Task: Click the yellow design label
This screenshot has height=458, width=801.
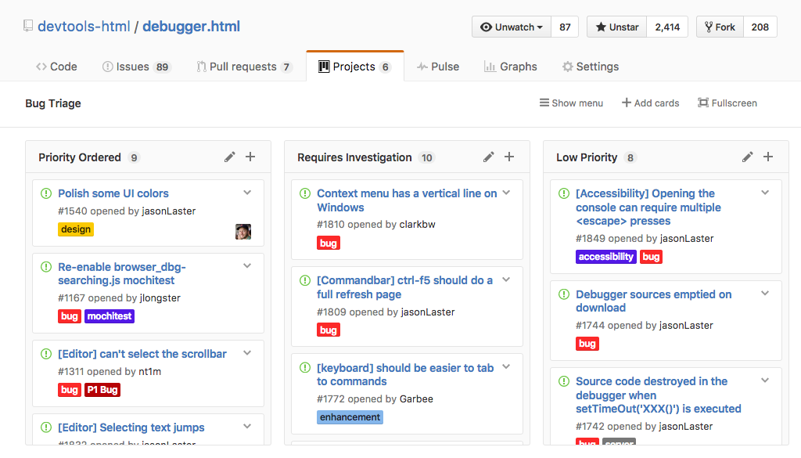Action: tap(76, 229)
